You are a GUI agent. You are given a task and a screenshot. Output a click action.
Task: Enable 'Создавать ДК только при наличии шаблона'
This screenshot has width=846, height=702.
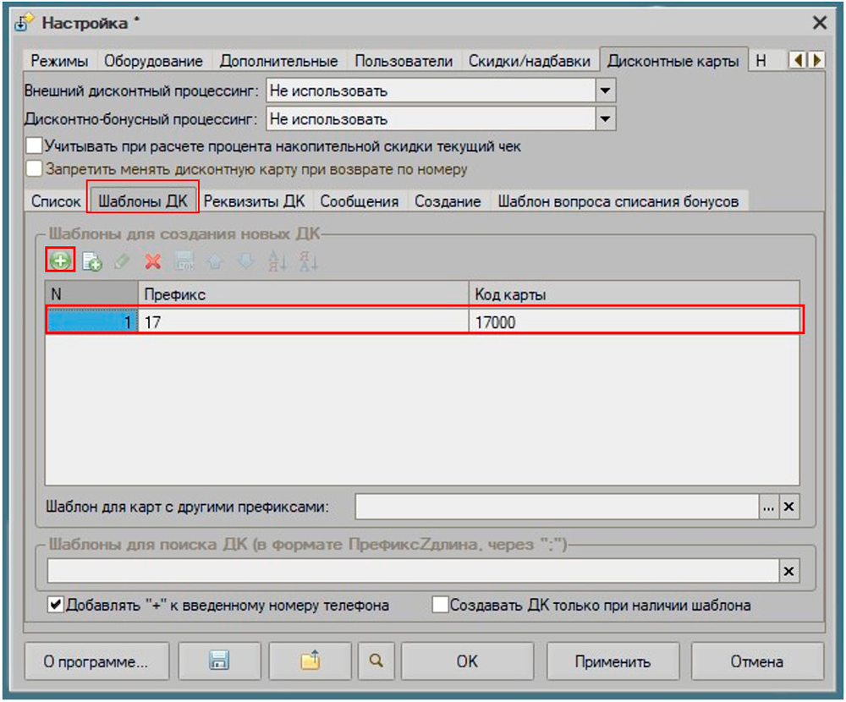440,606
